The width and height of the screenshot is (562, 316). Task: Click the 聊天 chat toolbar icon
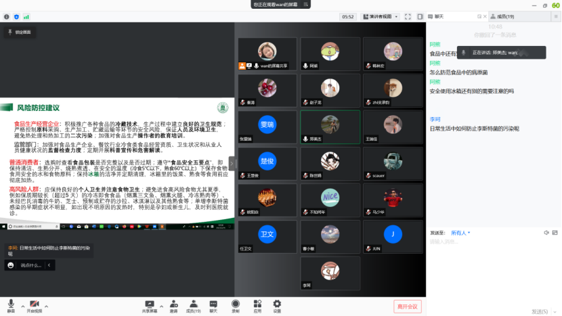[213, 304]
